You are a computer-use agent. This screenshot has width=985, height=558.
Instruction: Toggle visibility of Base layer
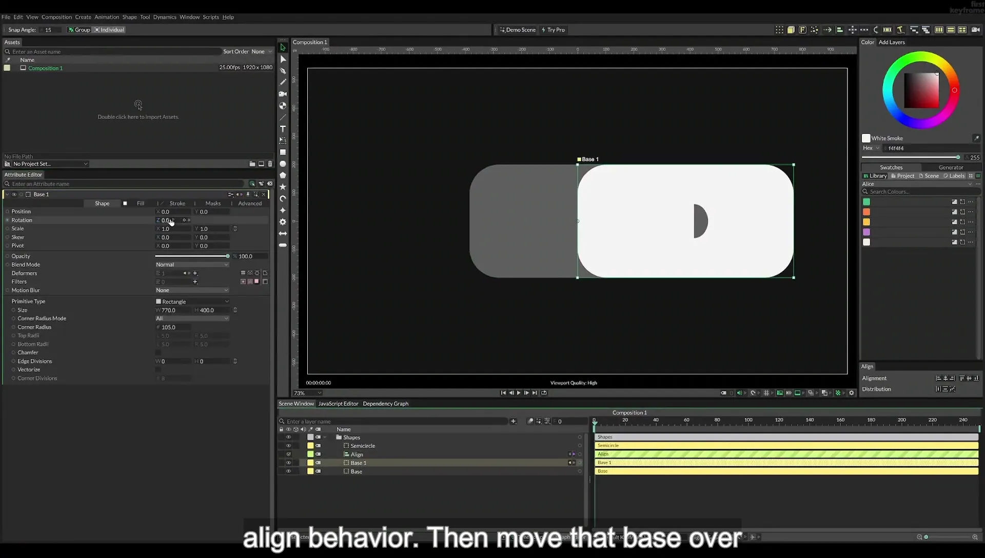288,472
